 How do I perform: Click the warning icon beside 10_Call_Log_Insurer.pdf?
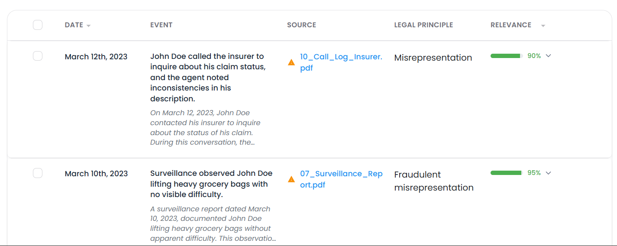pyautogui.click(x=291, y=62)
